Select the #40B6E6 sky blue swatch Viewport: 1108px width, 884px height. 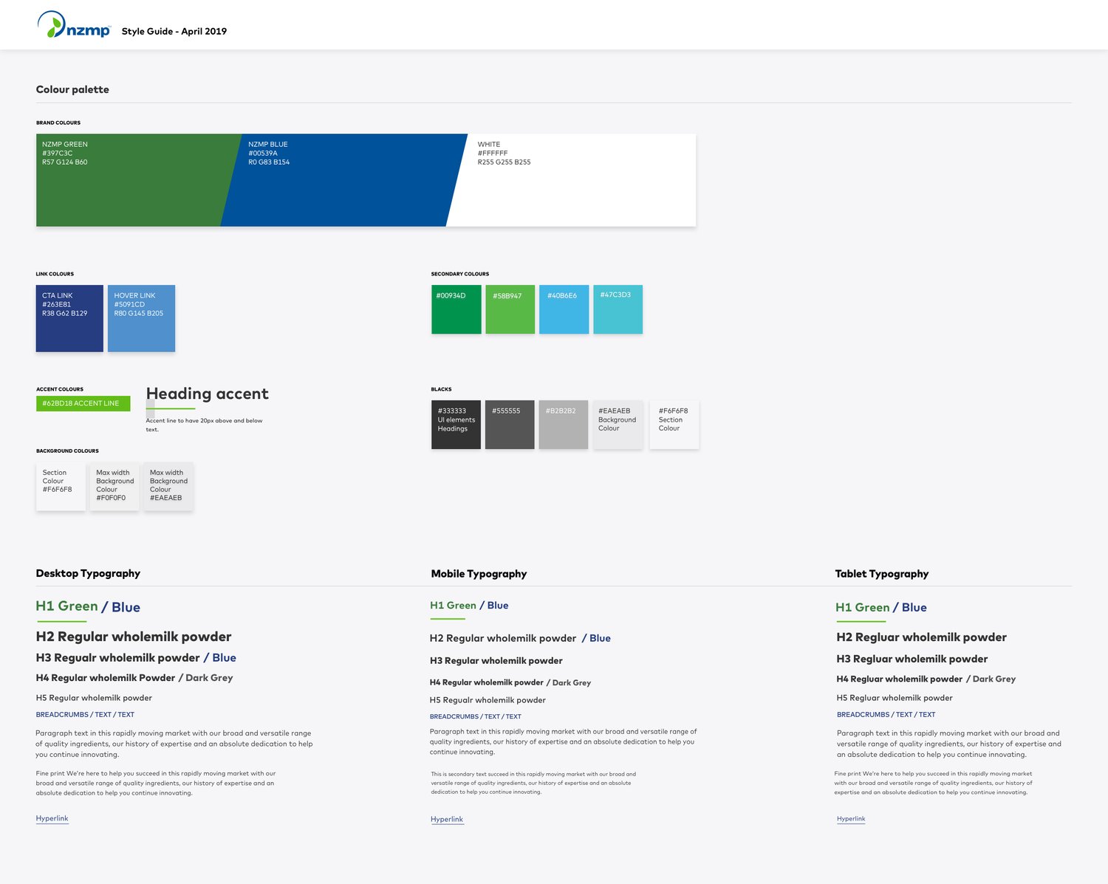tap(564, 309)
